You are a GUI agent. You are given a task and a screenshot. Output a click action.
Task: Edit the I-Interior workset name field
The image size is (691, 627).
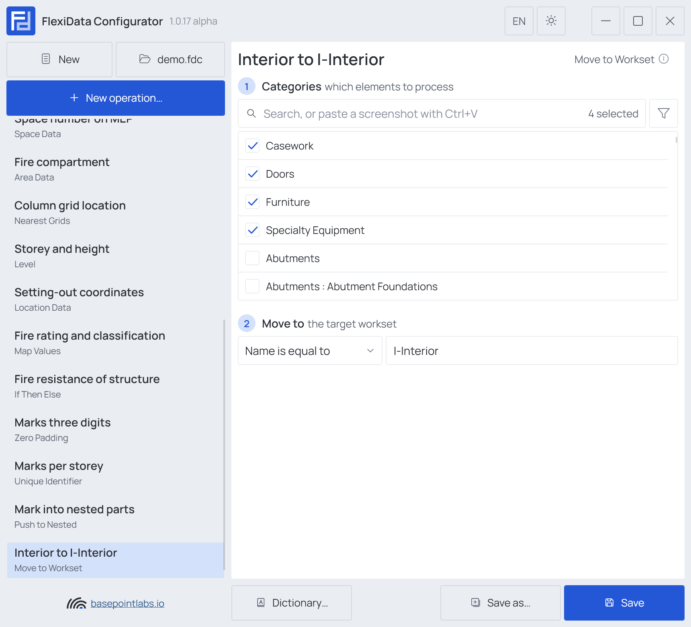tap(532, 350)
